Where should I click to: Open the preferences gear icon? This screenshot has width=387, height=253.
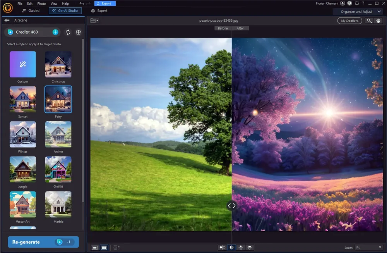[x=357, y=3]
